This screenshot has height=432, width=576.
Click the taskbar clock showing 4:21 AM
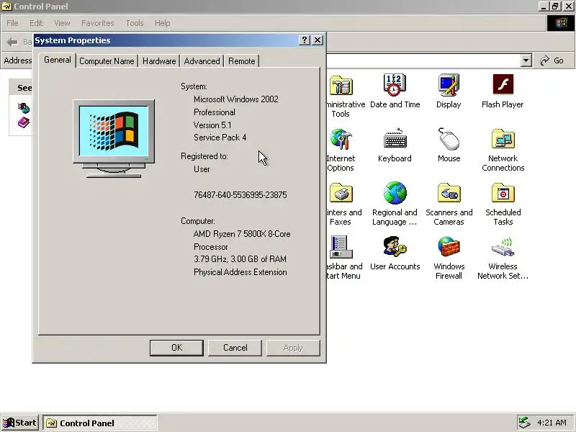coord(552,423)
